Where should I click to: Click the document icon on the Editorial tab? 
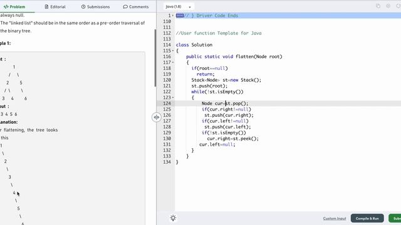pyautogui.click(x=46, y=7)
